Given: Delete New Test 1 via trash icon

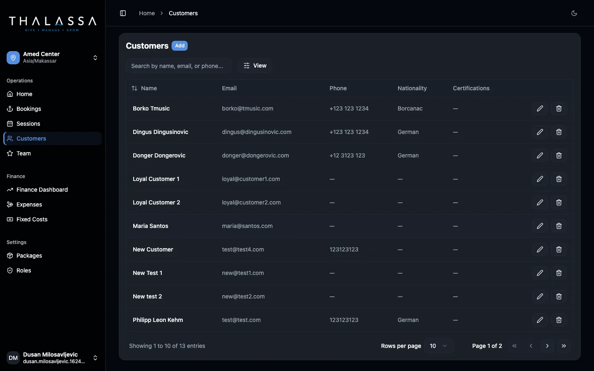Looking at the screenshot, I should click(x=559, y=273).
